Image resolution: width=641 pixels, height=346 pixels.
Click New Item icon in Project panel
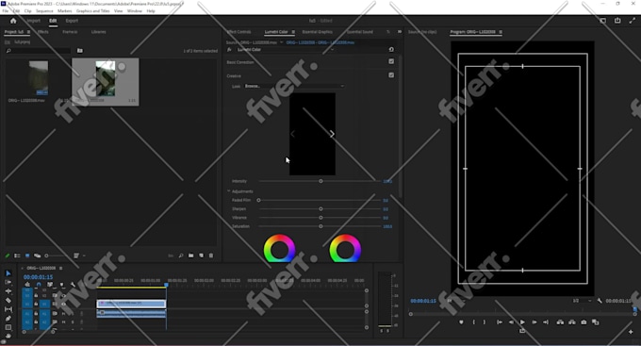point(201,255)
